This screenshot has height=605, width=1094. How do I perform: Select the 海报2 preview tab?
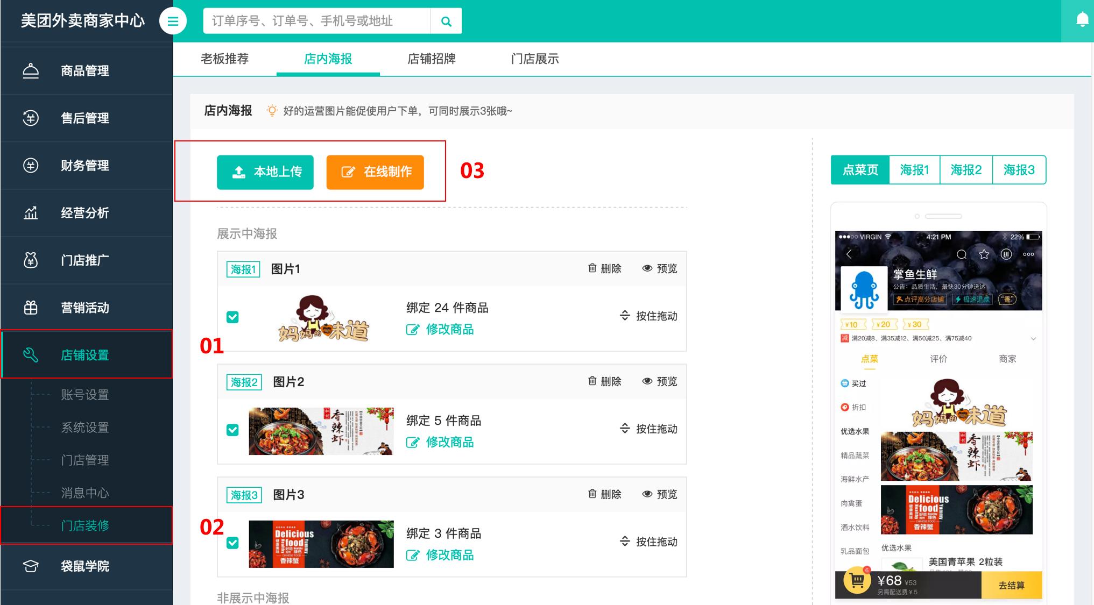966,170
